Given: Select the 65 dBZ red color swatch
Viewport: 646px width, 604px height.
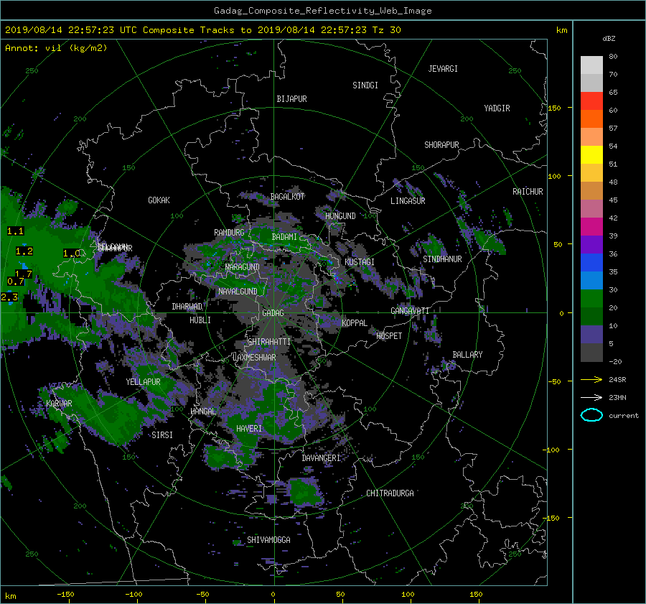Looking at the screenshot, I should click(x=591, y=101).
